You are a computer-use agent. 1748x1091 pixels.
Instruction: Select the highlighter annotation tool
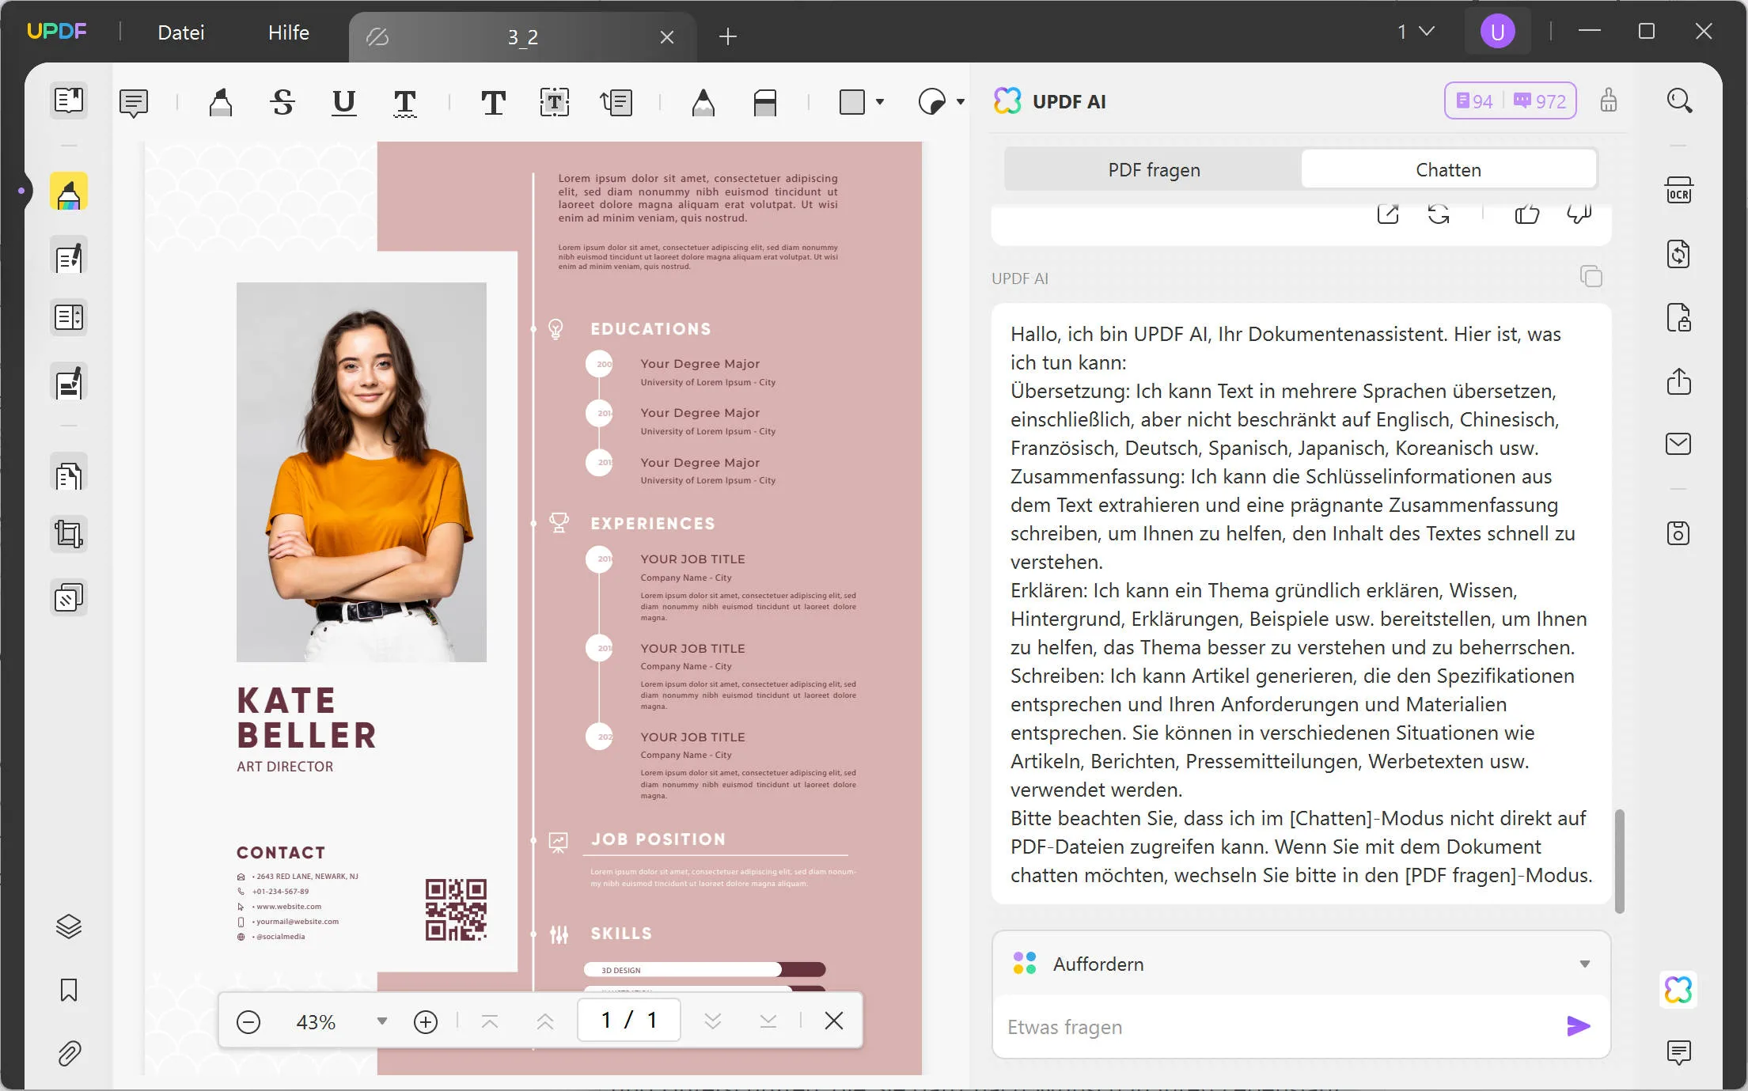tap(220, 102)
